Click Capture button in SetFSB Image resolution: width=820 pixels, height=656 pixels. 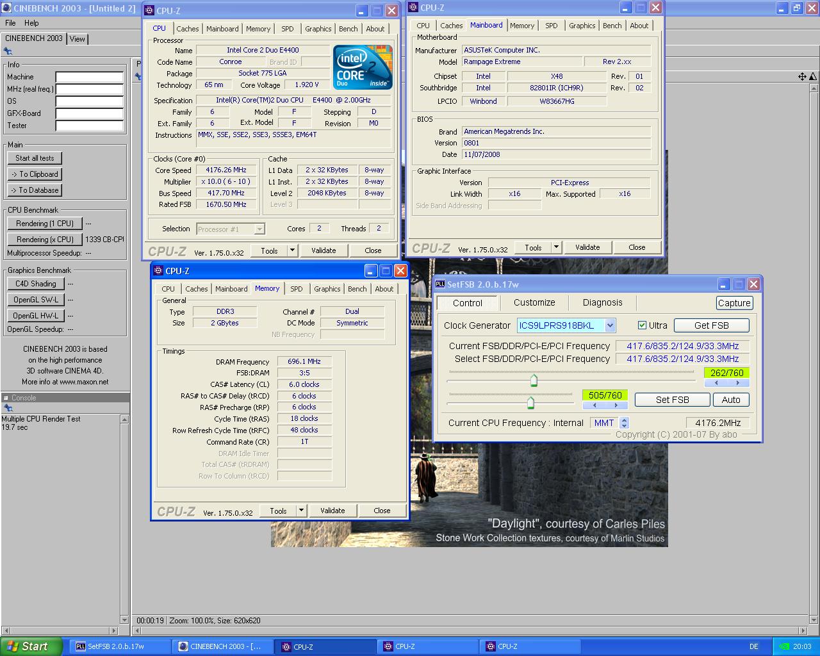(x=734, y=303)
